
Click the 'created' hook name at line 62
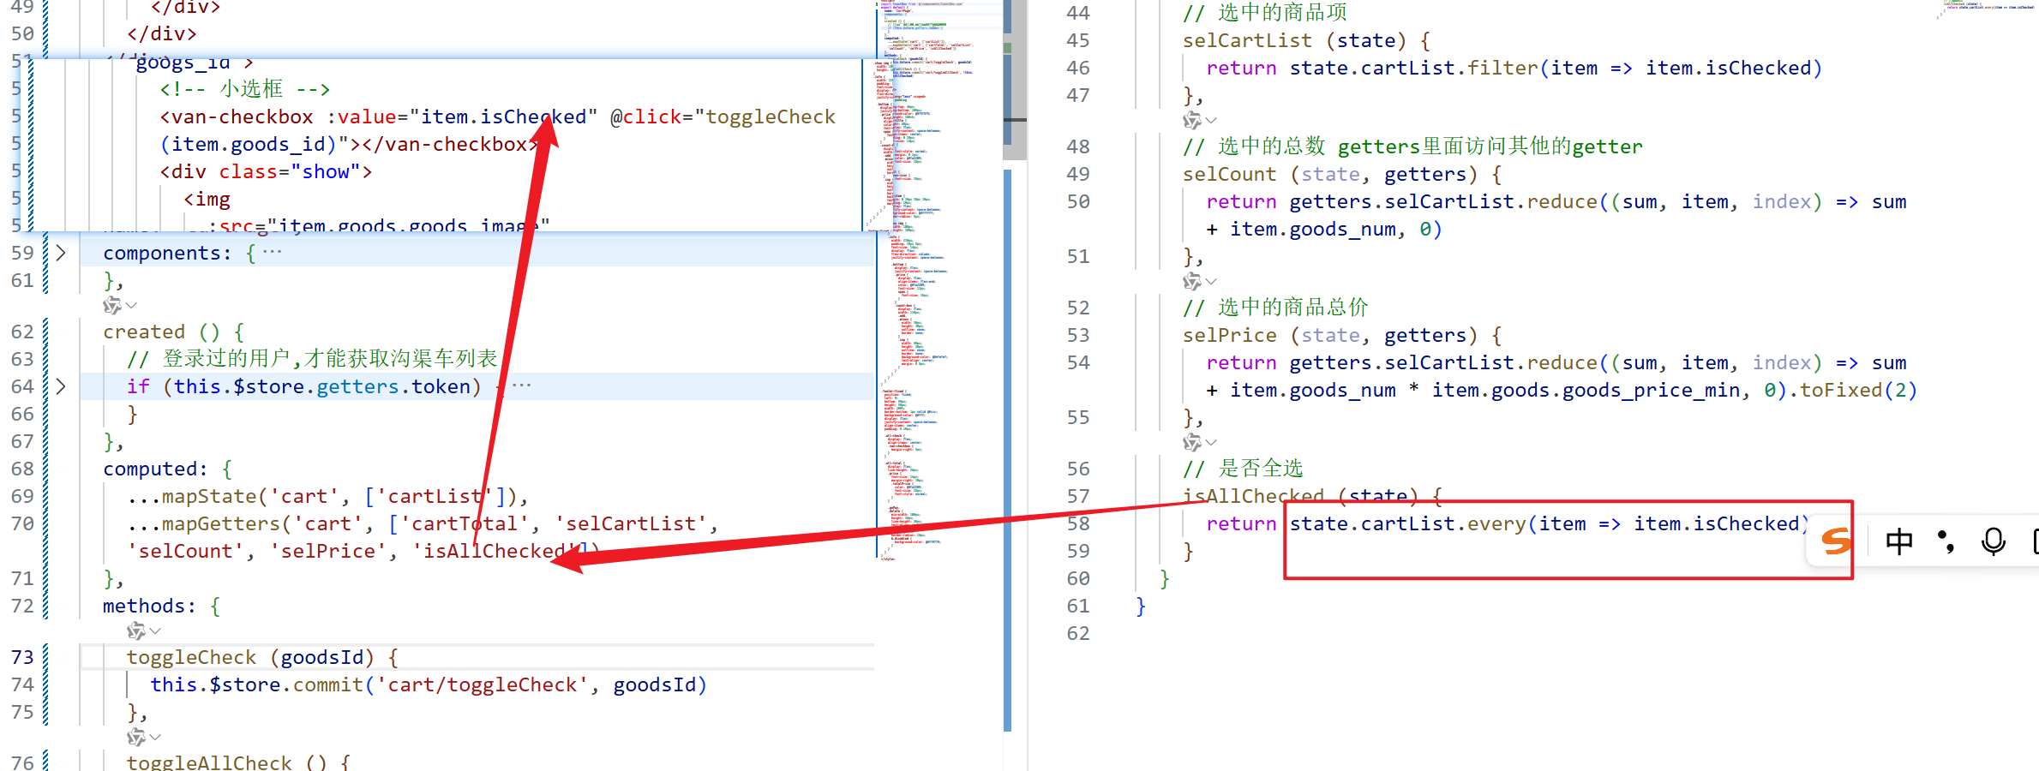tap(144, 332)
